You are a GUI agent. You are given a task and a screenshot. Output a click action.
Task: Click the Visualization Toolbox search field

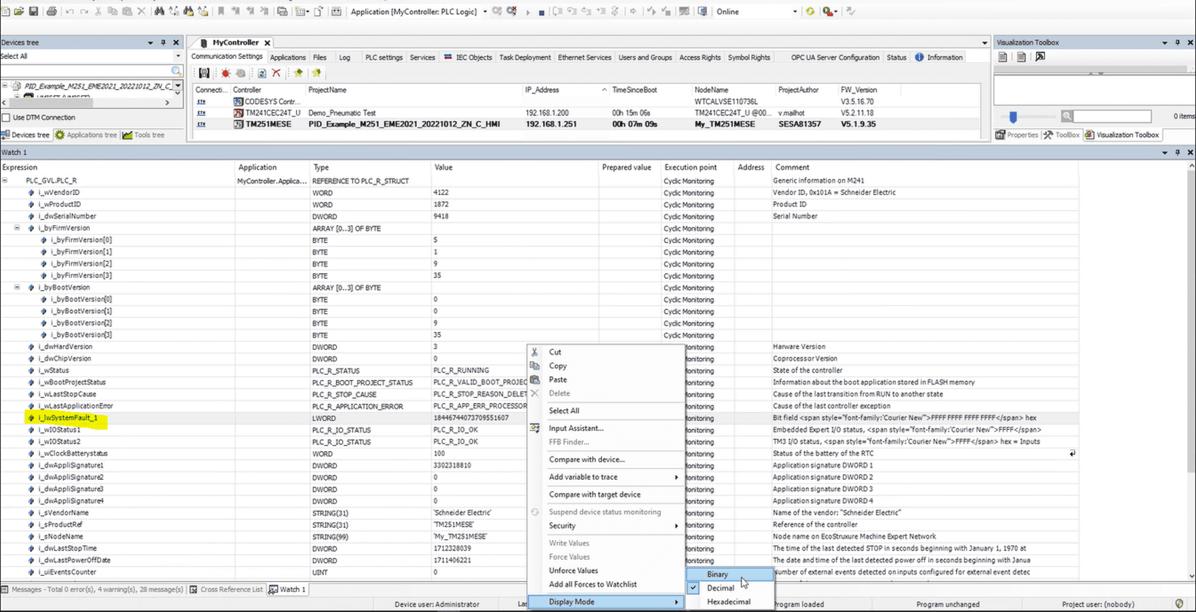coord(1112,116)
